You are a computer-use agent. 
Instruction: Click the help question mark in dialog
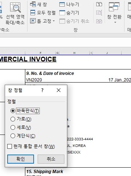click(42, 90)
